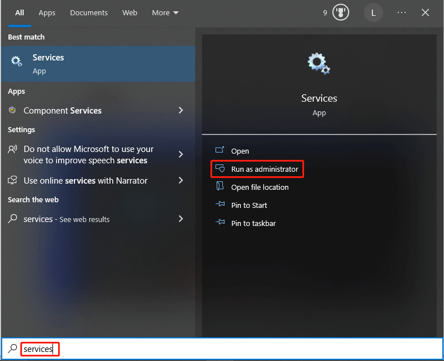Click the speech voice settings icon
Viewport: 444px width, 361px height.
[x=12, y=149]
